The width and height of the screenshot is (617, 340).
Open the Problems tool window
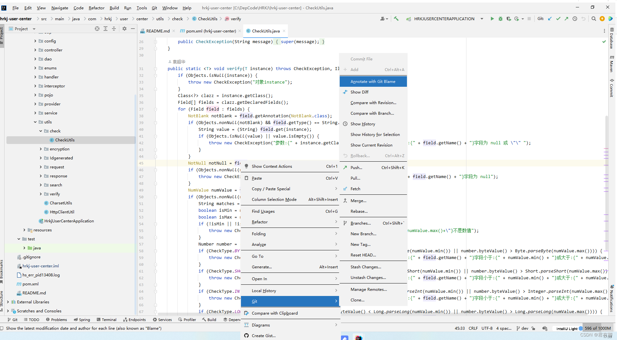coord(56,320)
